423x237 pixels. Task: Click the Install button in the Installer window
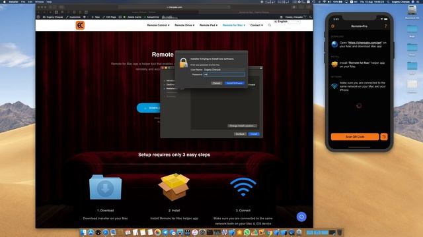254,134
